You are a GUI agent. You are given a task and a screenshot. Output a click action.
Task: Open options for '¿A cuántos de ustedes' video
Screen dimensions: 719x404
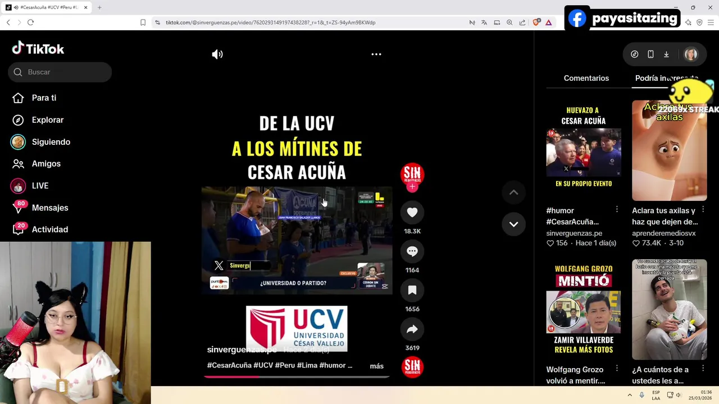tap(703, 369)
